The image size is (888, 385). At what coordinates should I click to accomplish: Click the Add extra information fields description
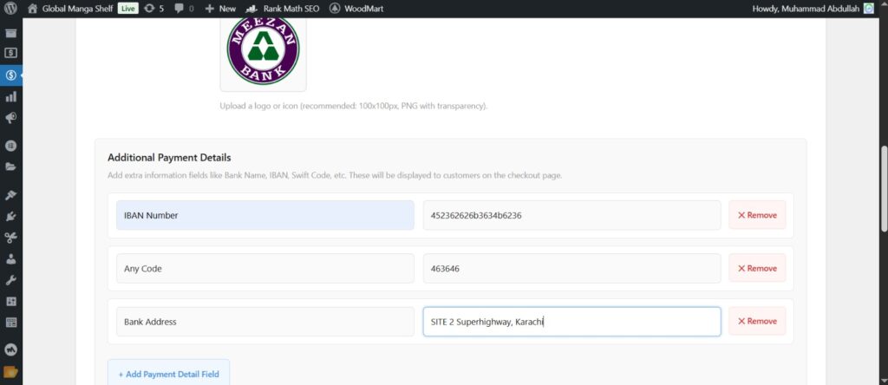[x=335, y=175]
